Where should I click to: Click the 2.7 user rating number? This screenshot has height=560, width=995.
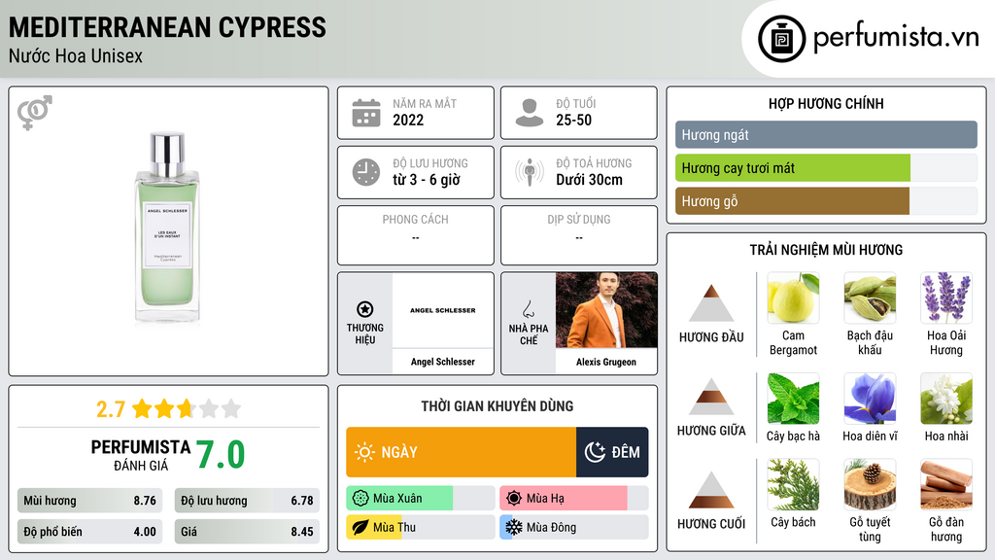tap(111, 409)
